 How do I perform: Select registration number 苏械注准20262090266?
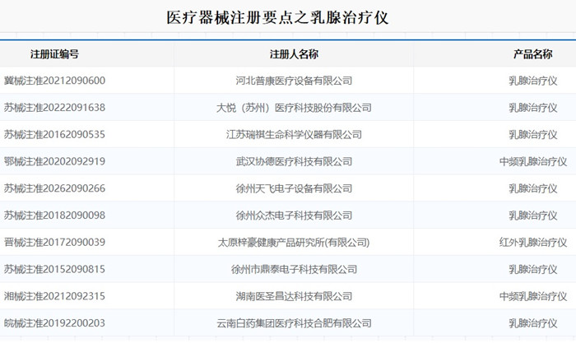[x=55, y=188]
